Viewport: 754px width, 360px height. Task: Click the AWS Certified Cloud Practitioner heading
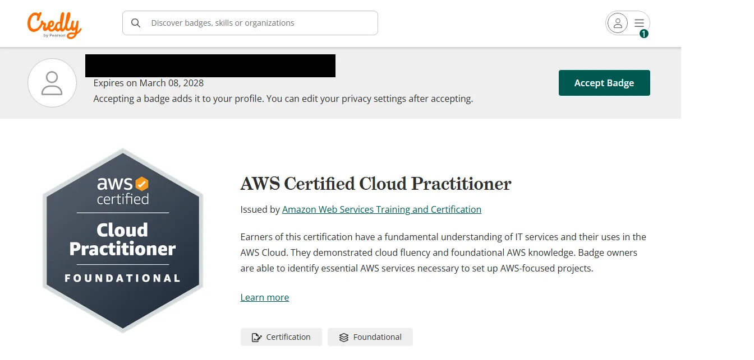pos(375,184)
